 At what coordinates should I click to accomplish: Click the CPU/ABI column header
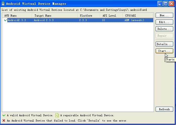(x=138, y=16)
